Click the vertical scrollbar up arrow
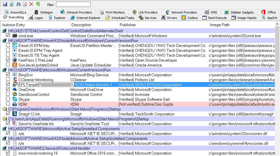Image resolution: width=280 pixels, height=156 pixels. pyautogui.click(x=277, y=24)
